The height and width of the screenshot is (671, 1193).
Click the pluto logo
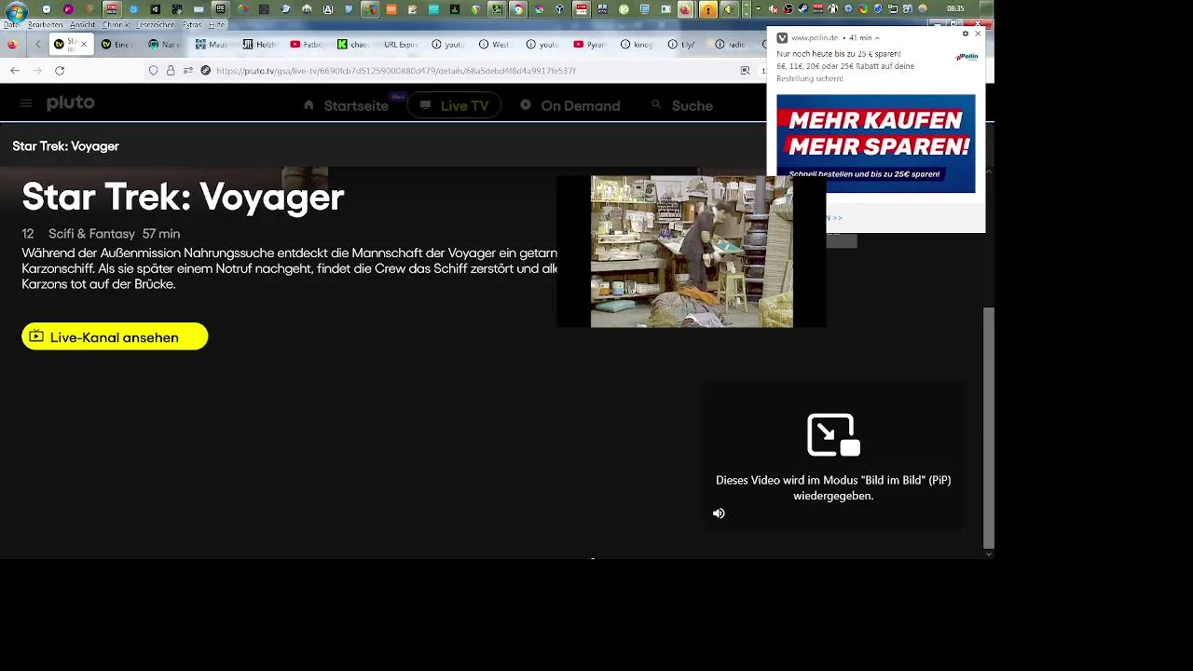pyautogui.click(x=71, y=103)
